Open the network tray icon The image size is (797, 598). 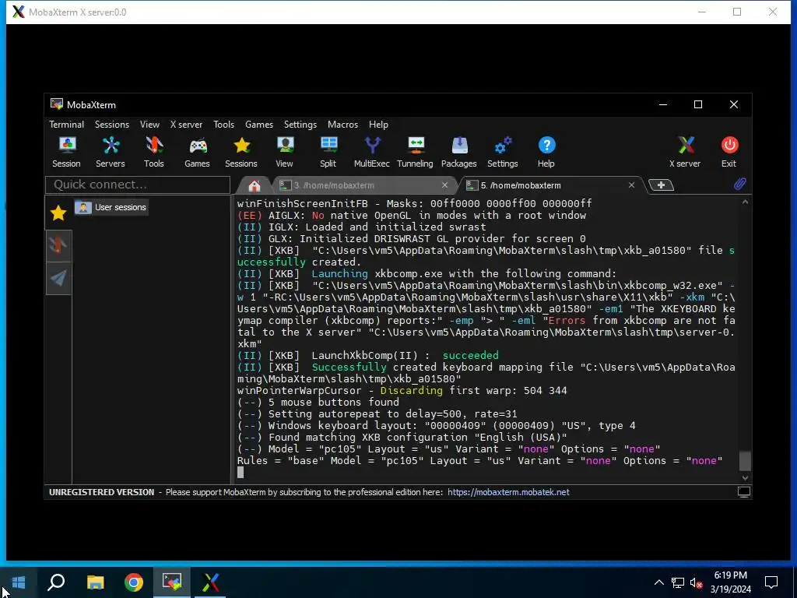point(678,582)
